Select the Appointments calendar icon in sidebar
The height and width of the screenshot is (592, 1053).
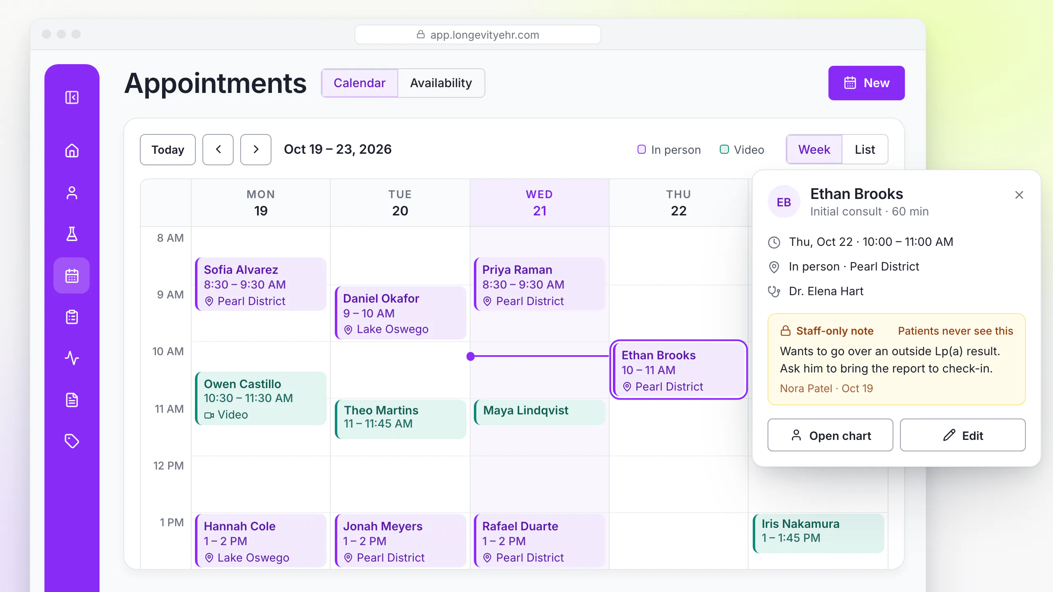[x=72, y=275]
